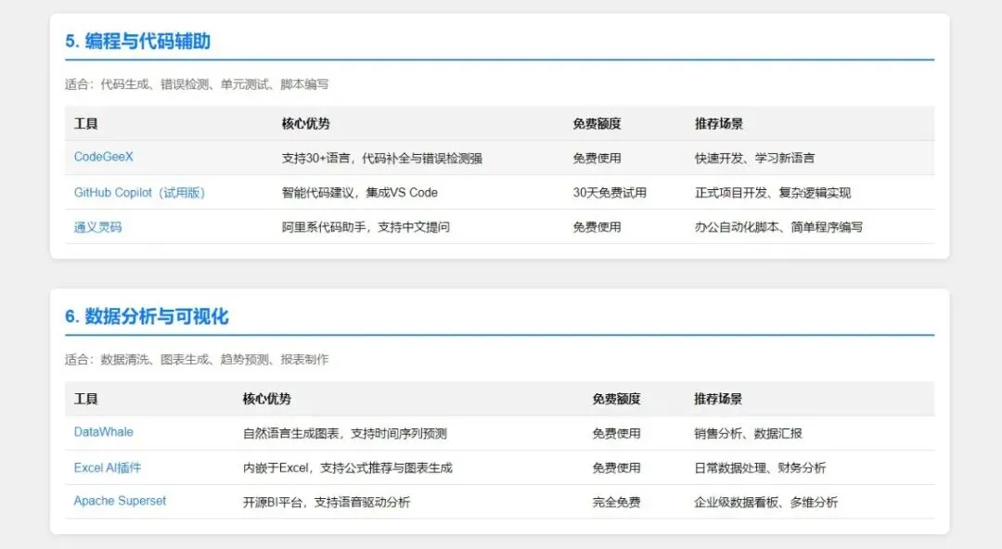Open the Excel AI插件 link
Image resolution: width=1002 pixels, height=549 pixels.
pos(108,467)
